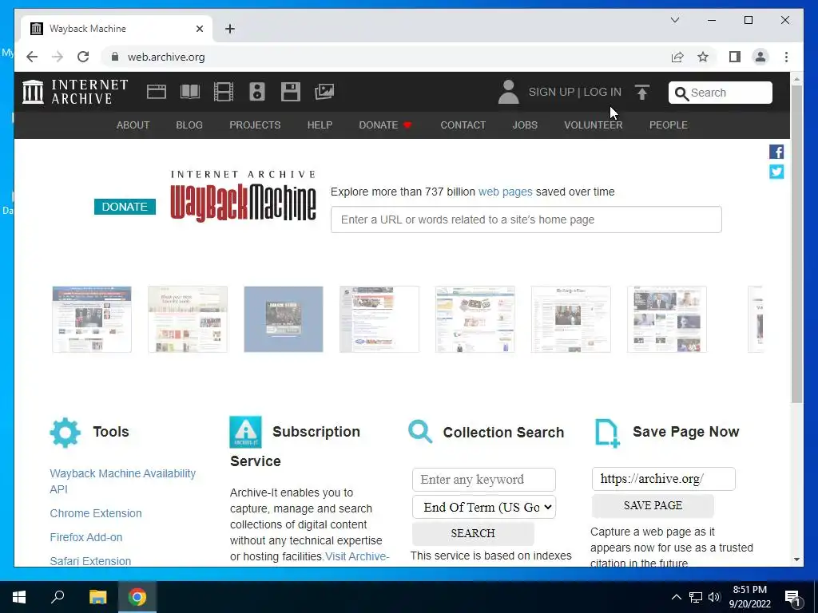Click the page vertical scrollbar thumb
818x613 pixels.
796,243
